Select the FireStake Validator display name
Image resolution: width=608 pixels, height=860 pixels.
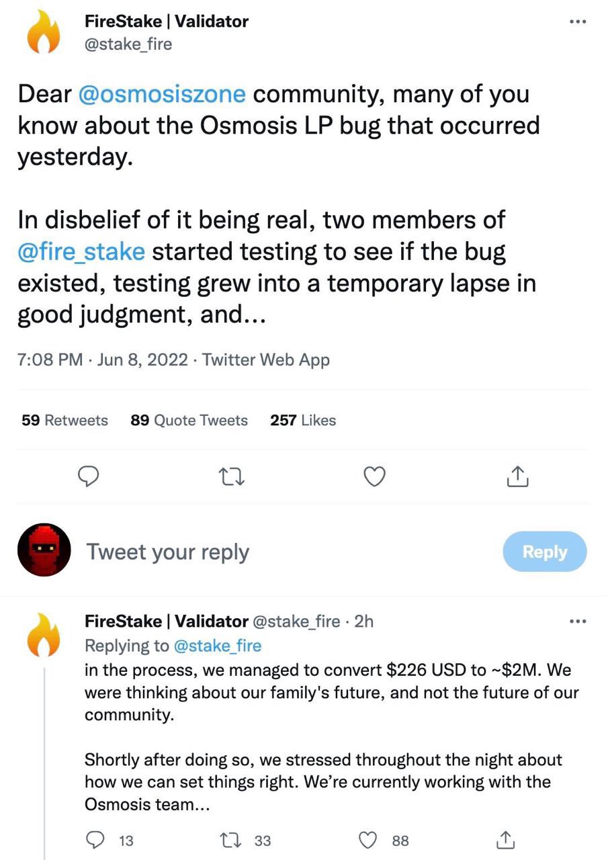pos(165,21)
